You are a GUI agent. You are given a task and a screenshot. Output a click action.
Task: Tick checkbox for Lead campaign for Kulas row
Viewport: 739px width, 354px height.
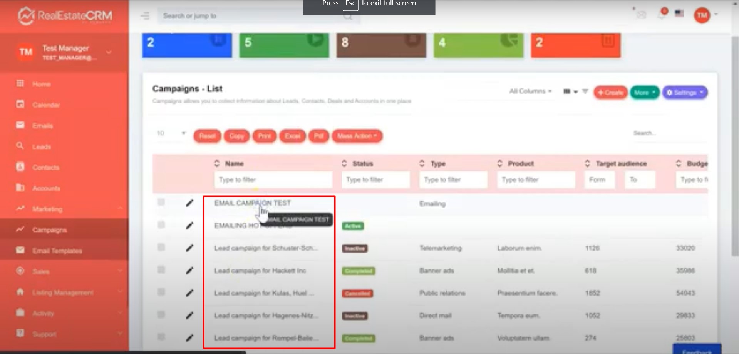pos(161,292)
